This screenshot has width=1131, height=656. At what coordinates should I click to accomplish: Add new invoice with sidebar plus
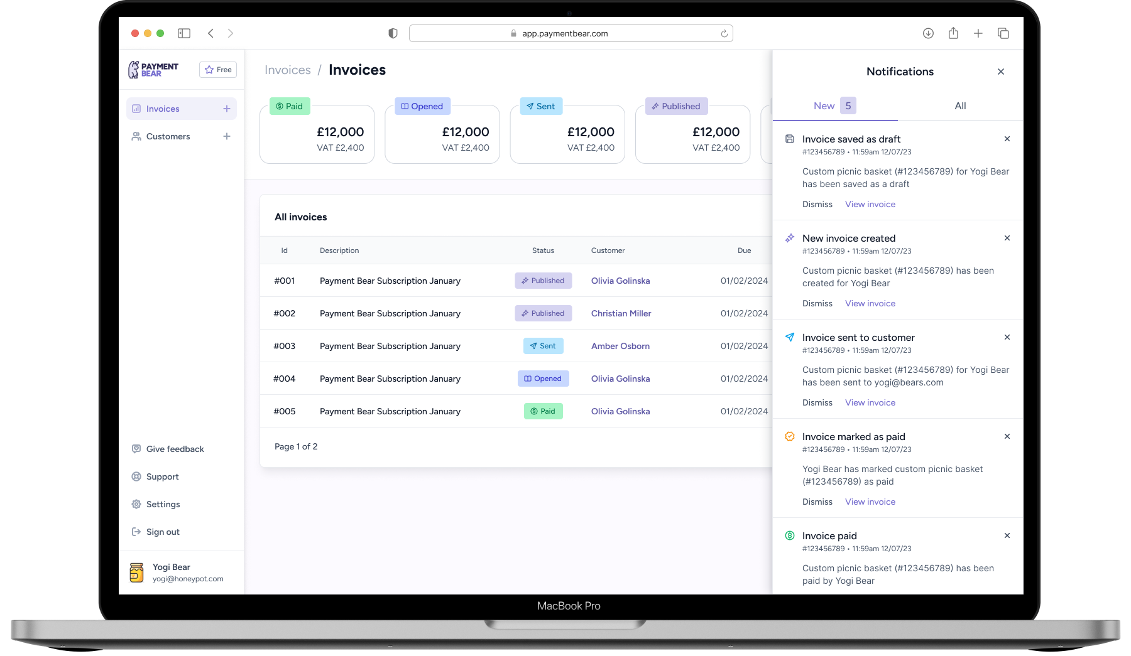[x=227, y=109]
